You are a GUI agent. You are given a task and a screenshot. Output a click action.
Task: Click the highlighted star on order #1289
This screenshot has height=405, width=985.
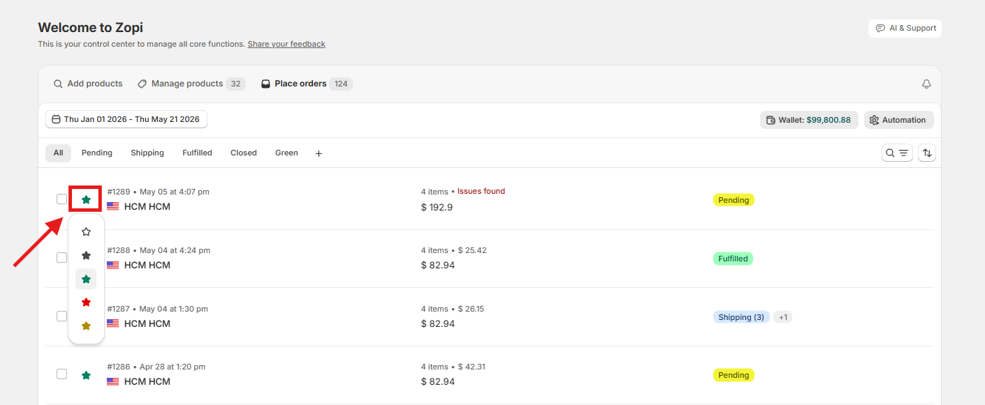(86, 199)
